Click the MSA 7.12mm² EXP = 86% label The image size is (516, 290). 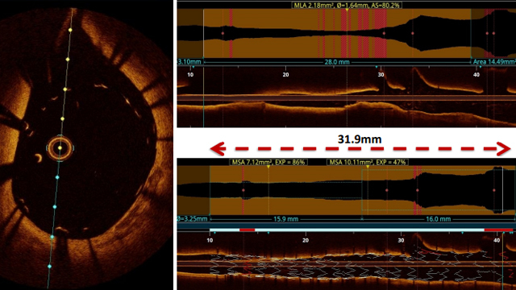[268, 162]
